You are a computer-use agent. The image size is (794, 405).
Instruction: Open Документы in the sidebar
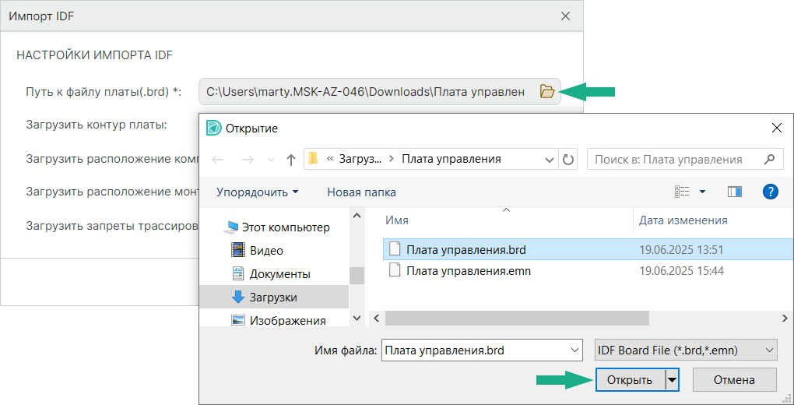(x=279, y=274)
